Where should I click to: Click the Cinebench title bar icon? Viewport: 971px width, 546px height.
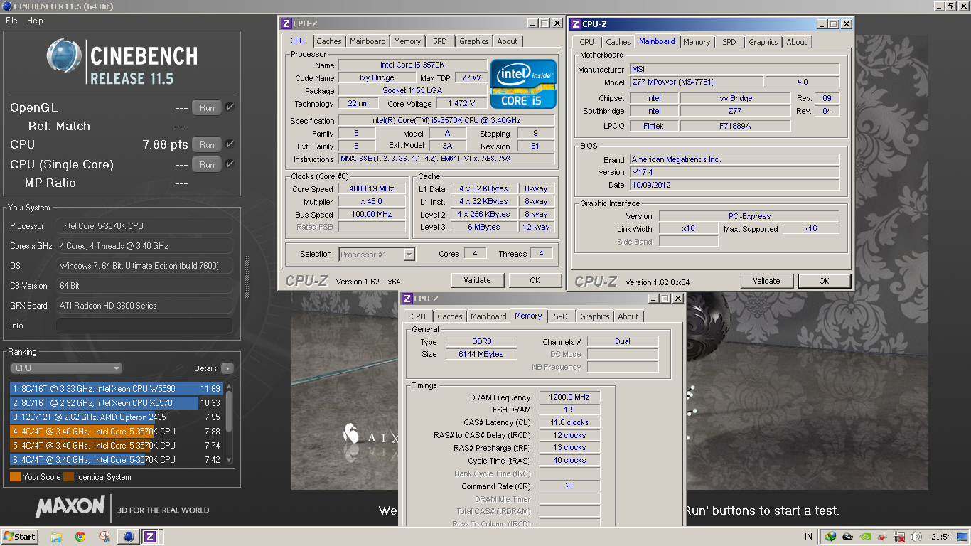point(6,6)
